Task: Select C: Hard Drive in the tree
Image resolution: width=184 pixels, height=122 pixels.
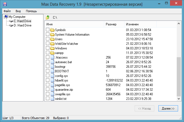Action: click(22, 21)
